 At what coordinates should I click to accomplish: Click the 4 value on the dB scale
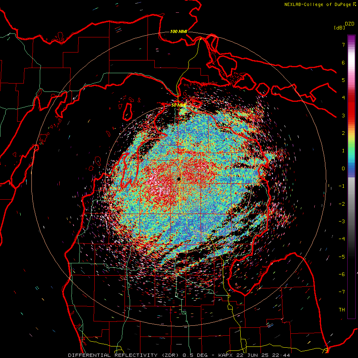pos(343,98)
